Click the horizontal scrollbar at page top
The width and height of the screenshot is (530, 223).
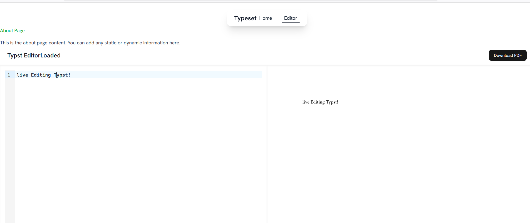(250, 1)
